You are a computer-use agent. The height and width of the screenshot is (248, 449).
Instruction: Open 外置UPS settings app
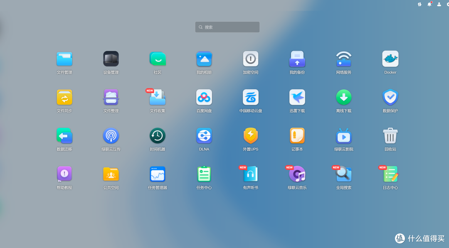[251, 136]
